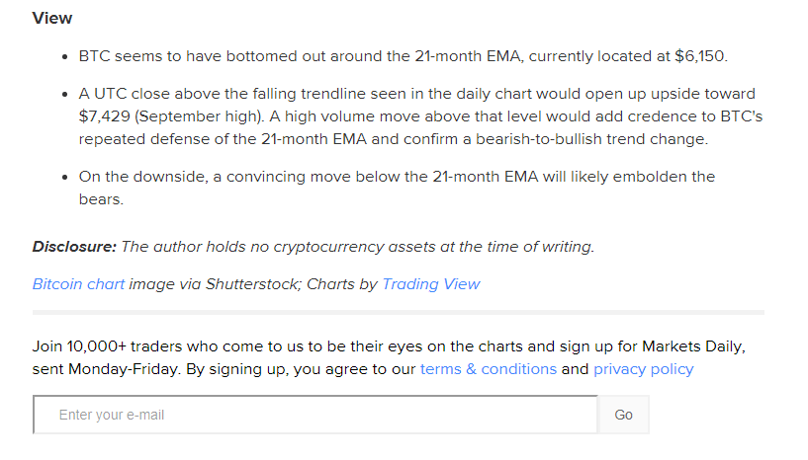Viewport: 808px width, 460px height.
Task: Open the "Trading View" link
Action: tap(430, 284)
